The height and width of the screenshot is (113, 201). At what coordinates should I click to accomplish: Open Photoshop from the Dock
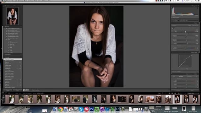click(x=91, y=109)
